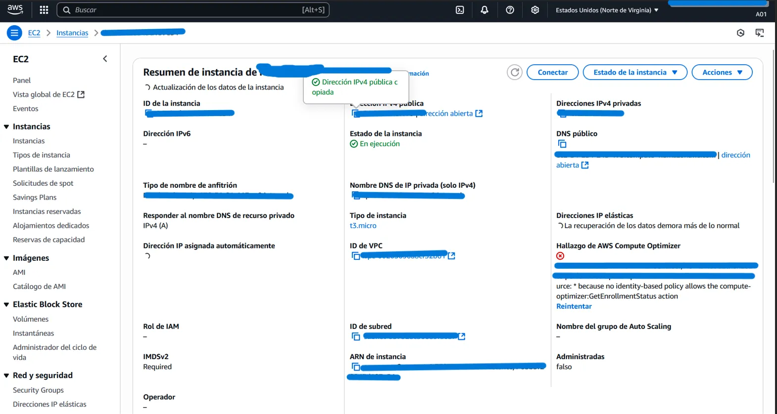Click the Reintentar link
Viewport: 777px width, 414px height.
tap(574, 306)
